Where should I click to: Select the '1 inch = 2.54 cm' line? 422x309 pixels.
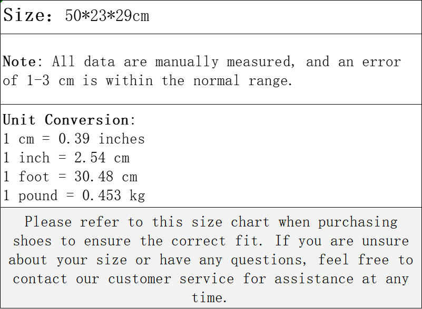coord(66,158)
